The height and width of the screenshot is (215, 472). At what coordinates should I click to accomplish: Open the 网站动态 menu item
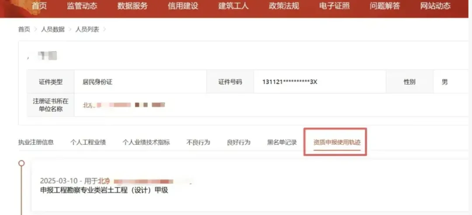coord(436,6)
